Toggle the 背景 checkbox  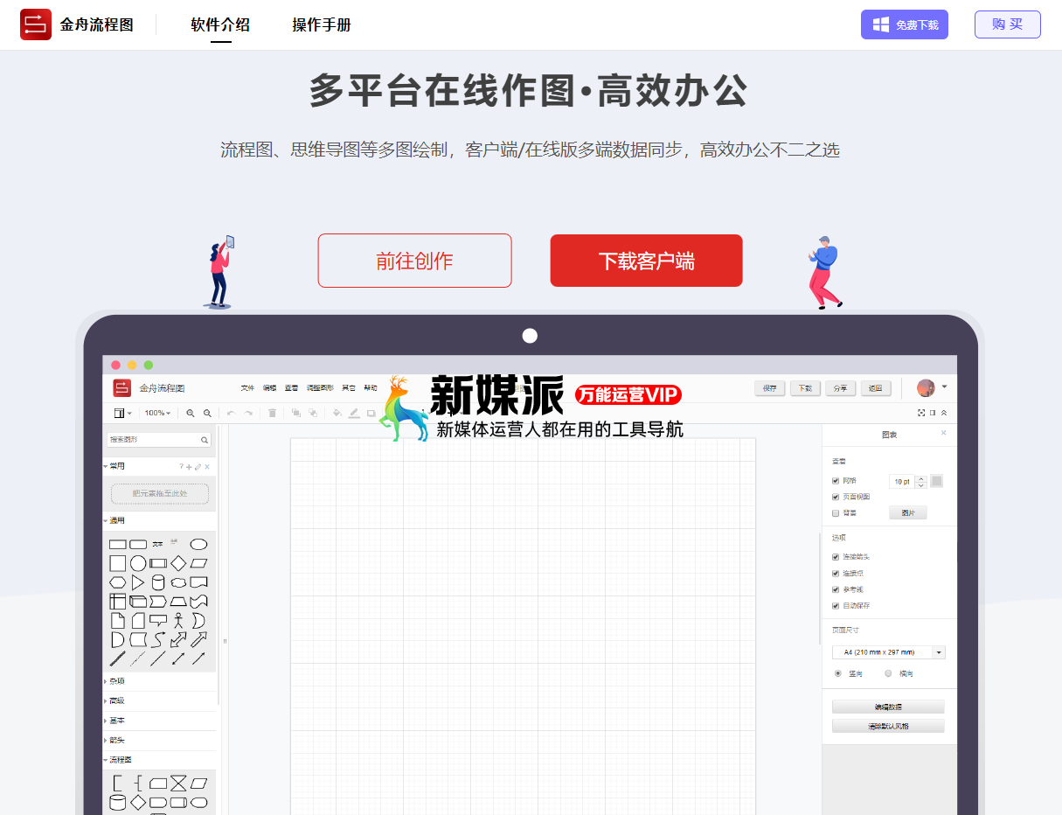pyautogui.click(x=836, y=513)
